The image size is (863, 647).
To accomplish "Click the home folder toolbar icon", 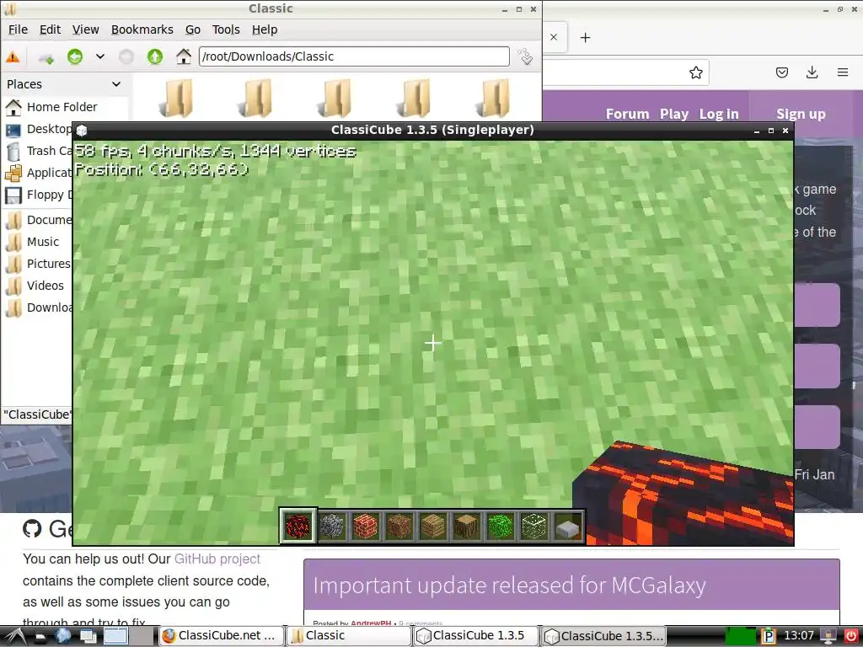I will point(184,56).
